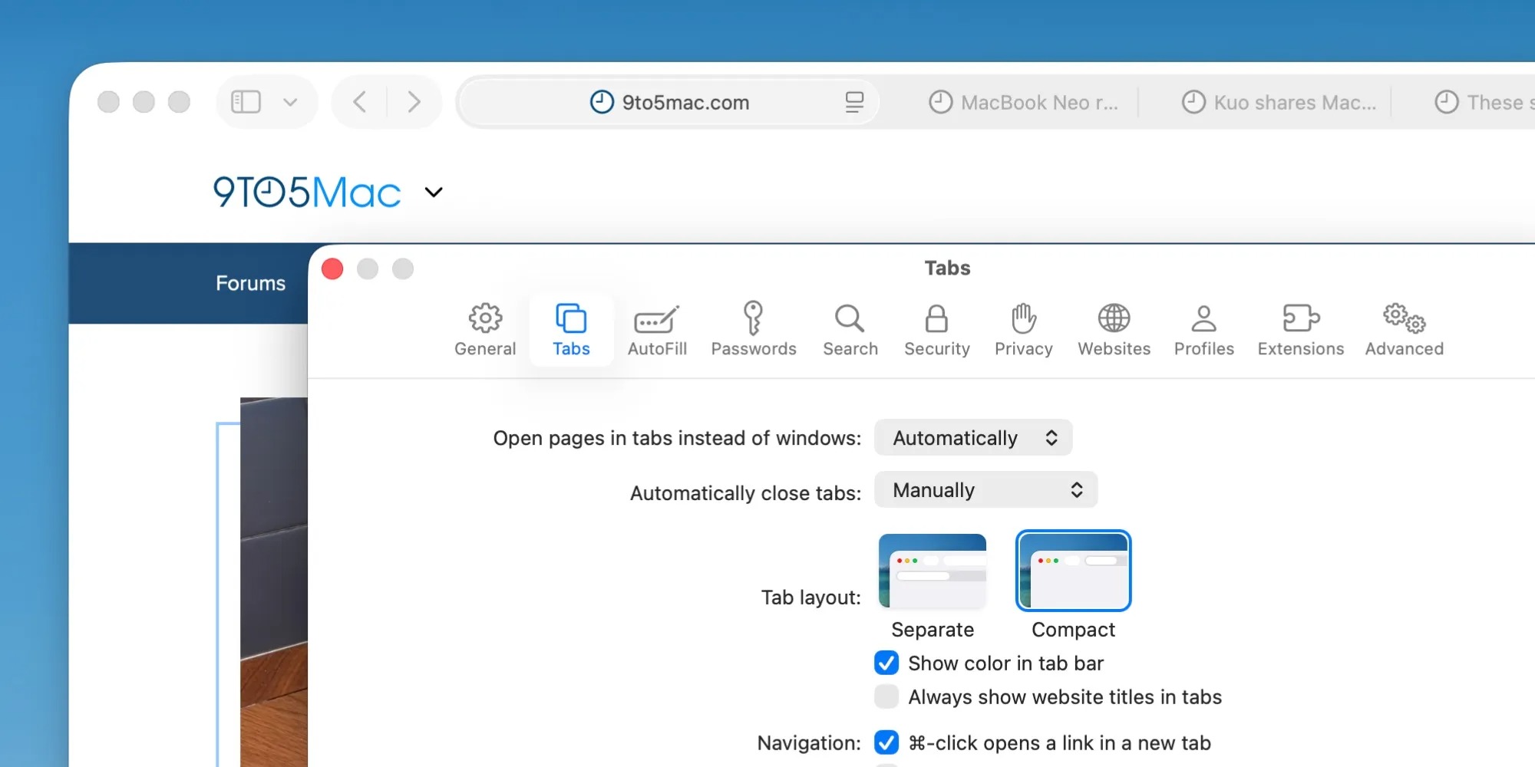1535x767 pixels.
Task: Change the Automatically close tabs dropdown
Action: [985, 490]
